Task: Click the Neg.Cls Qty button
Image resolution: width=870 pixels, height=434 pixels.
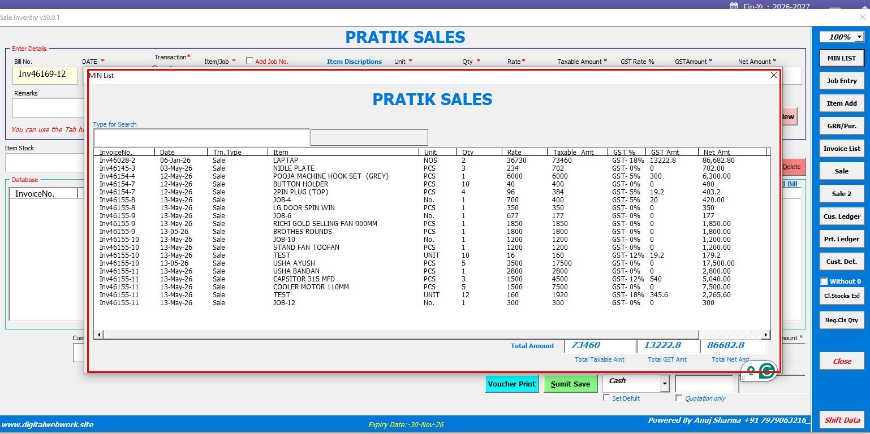Action: pos(842,320)
